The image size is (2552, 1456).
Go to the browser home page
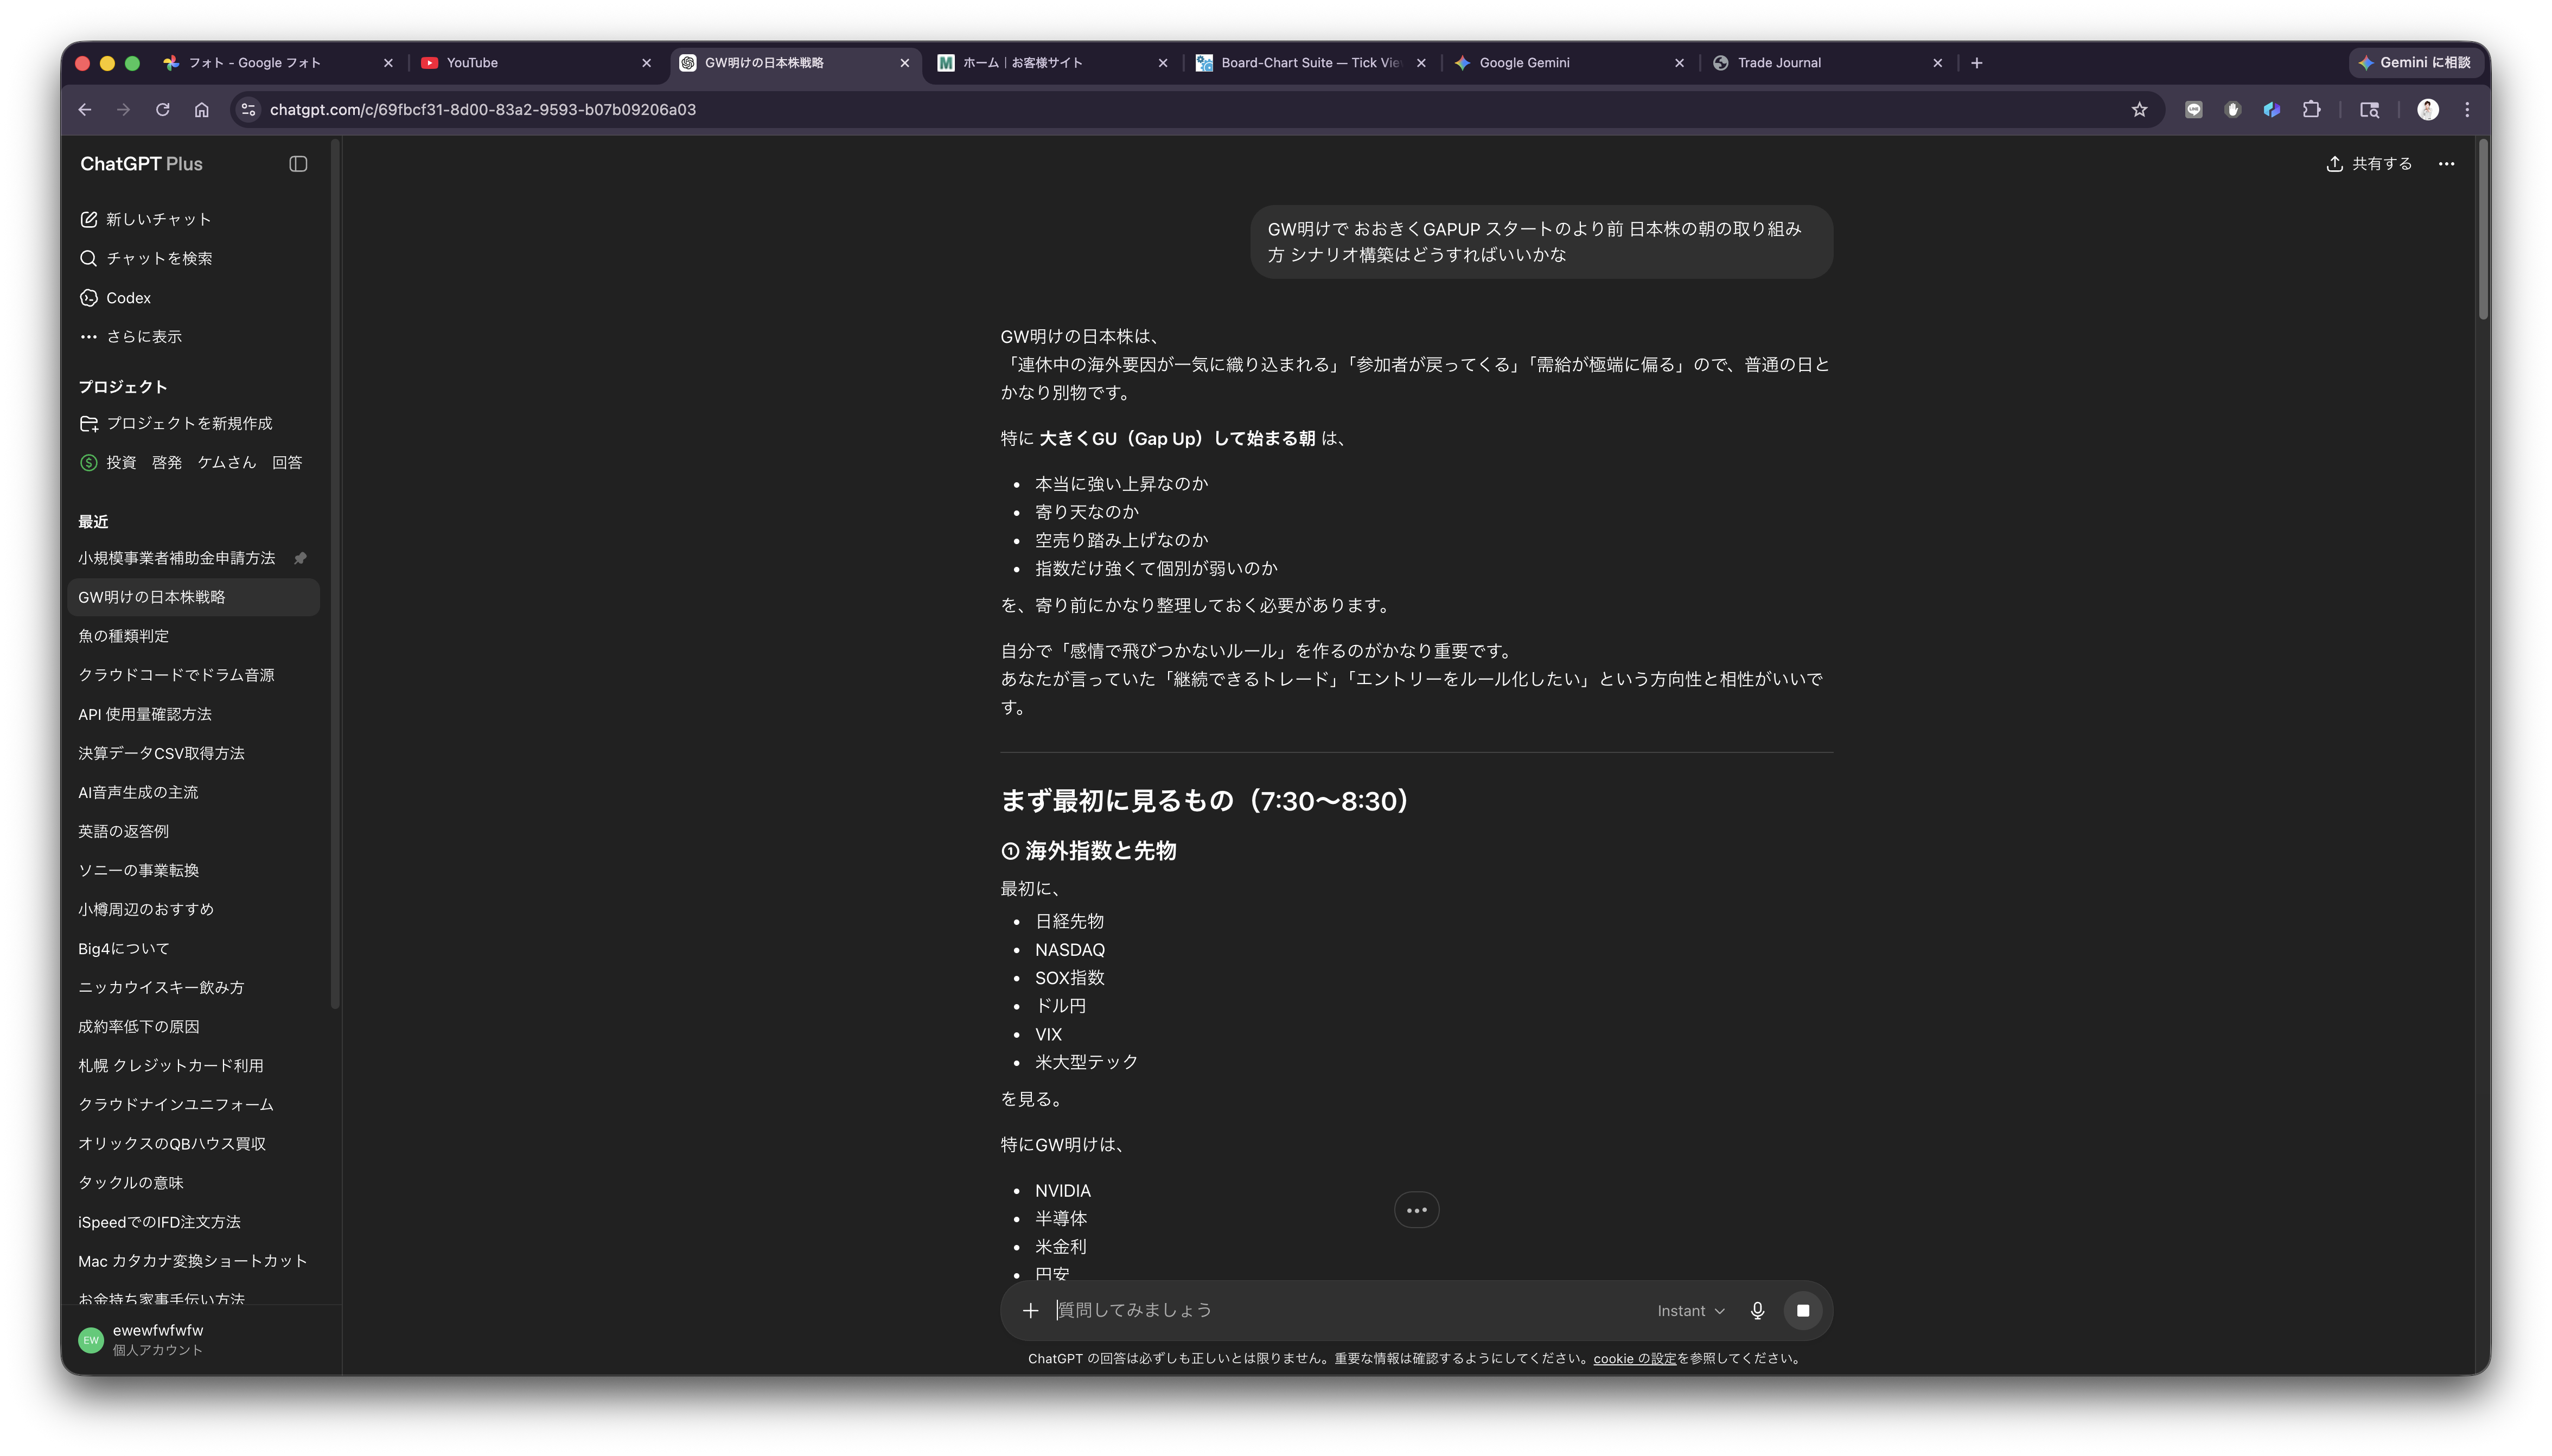[x=201, y=110]
